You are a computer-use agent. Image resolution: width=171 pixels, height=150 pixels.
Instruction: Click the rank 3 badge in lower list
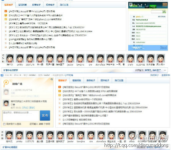click(x=60, y=95)
